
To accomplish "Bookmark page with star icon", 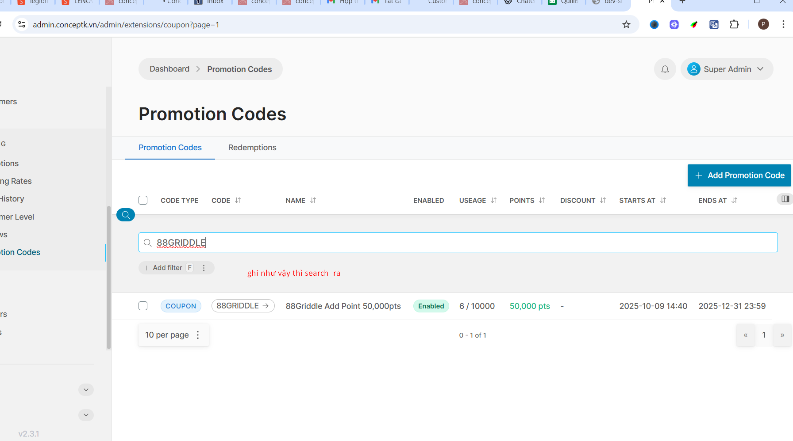I will click(626, 25).
